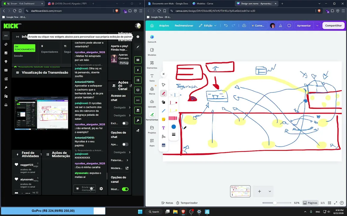Toggle the list moderation actions widget in Kick

coord(138,80)
